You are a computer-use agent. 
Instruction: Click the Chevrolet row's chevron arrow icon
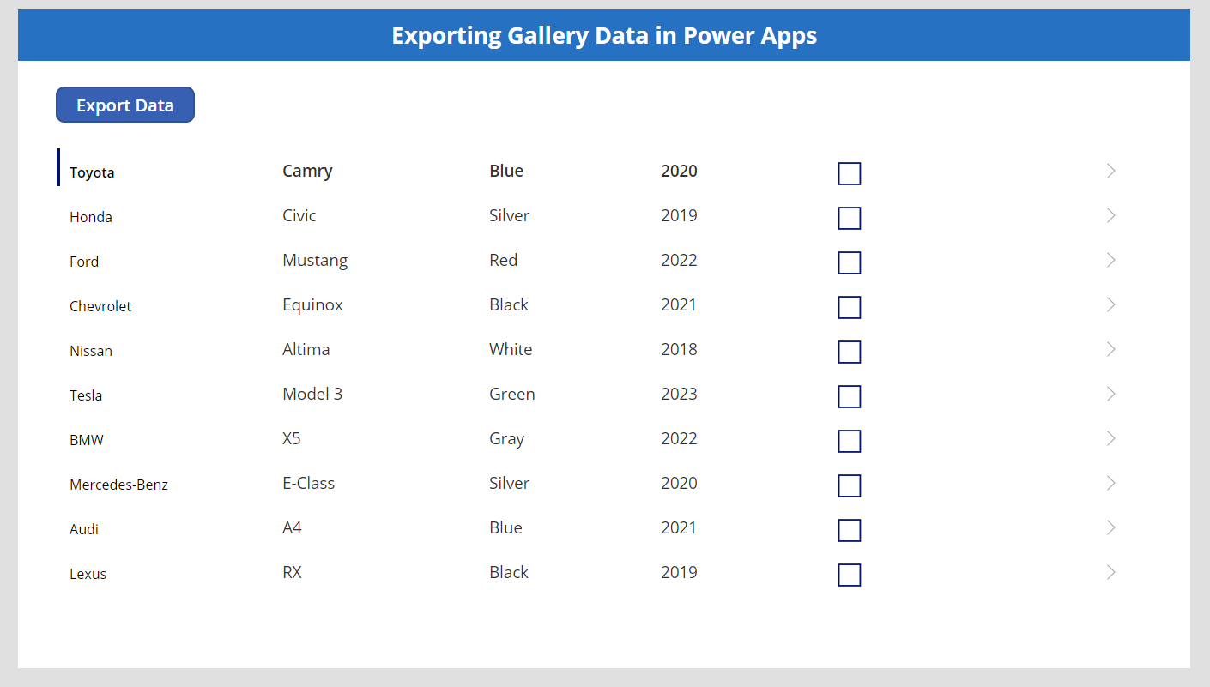pos(1110,304)
